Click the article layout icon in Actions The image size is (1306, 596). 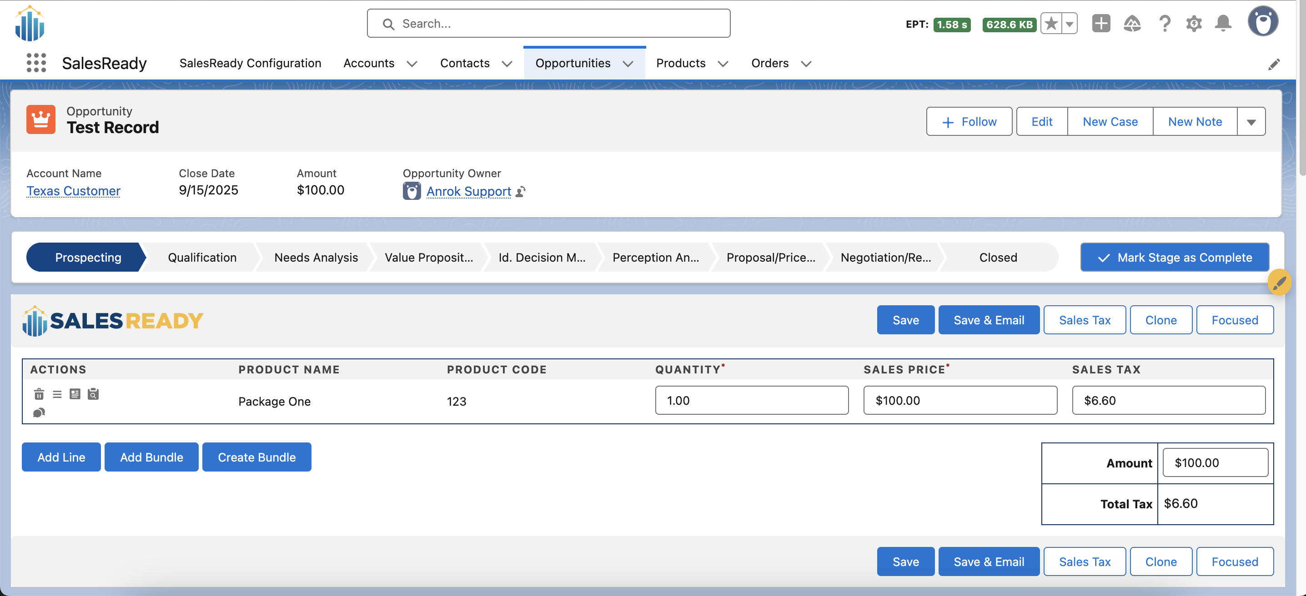click(x=75, y=394)
